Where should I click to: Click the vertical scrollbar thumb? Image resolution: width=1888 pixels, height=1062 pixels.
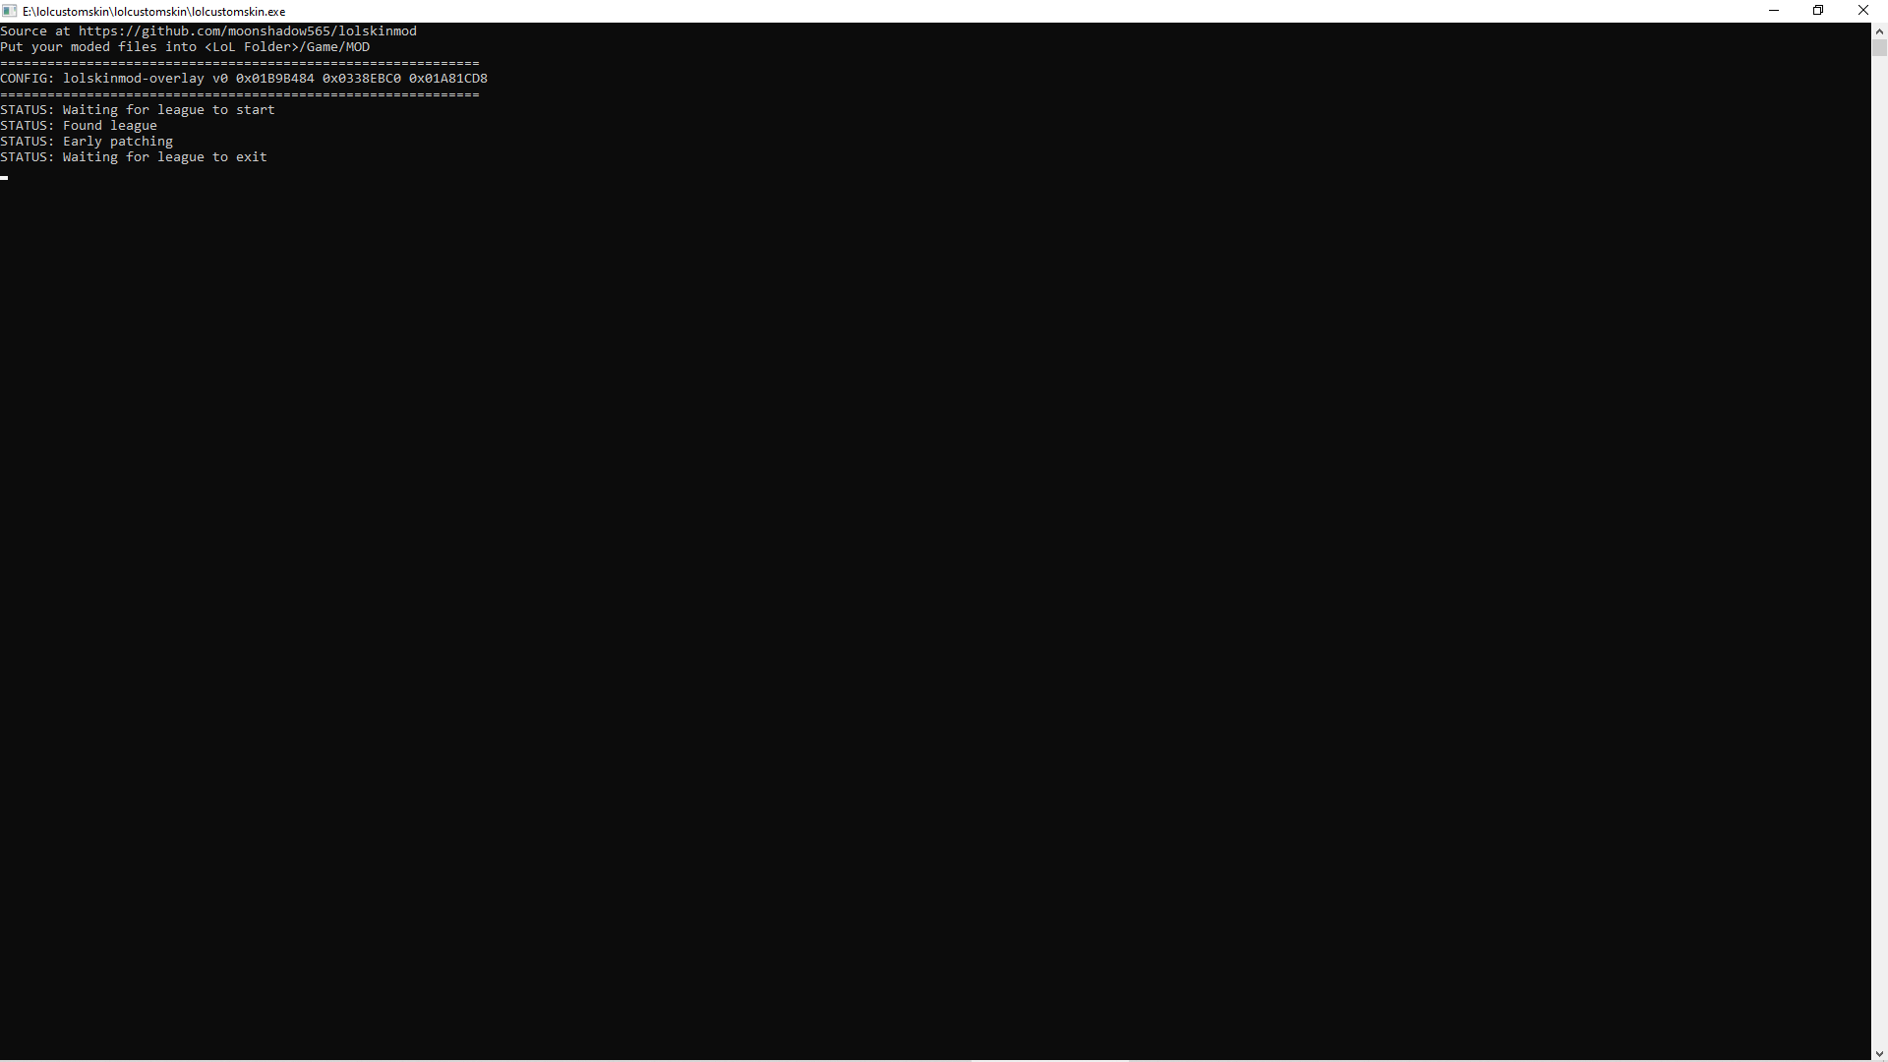pos(1879,47)
